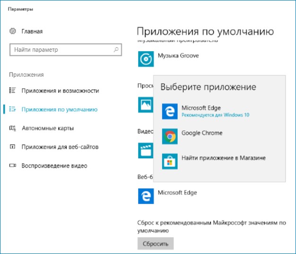The height and width of the screenshot is (254, 296).
Task: Select Приложения по умолчанию in the sidebar
Action: [59, 109]
